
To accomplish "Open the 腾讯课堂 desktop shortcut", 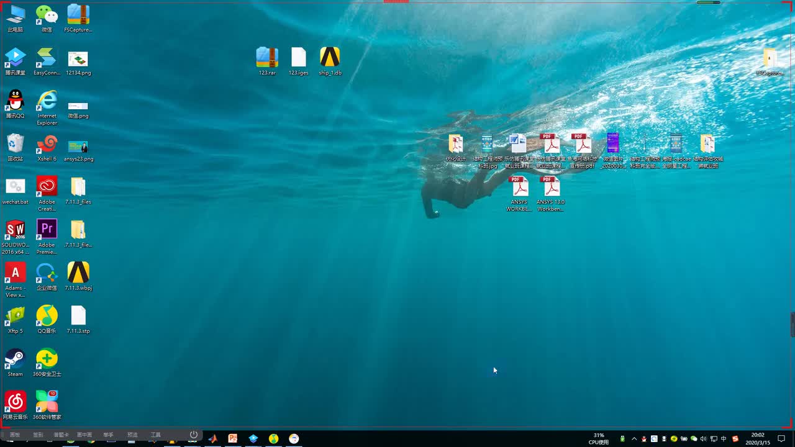I will [x=16, y=62].
